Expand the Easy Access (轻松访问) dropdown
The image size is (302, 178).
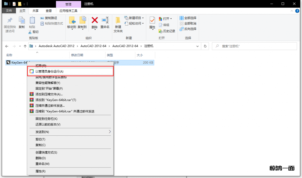pyautogui.click(x=134, y=23)
